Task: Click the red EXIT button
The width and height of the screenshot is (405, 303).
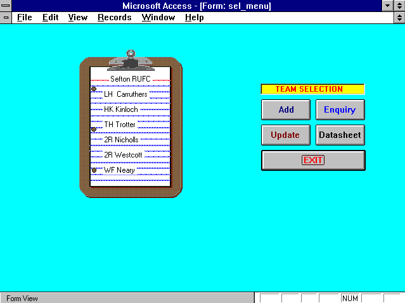Action: point(313,160)
